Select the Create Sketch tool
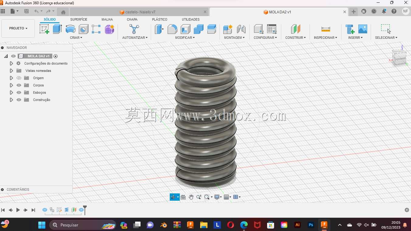This screenshot has height=231, width=411. point(44,29)
